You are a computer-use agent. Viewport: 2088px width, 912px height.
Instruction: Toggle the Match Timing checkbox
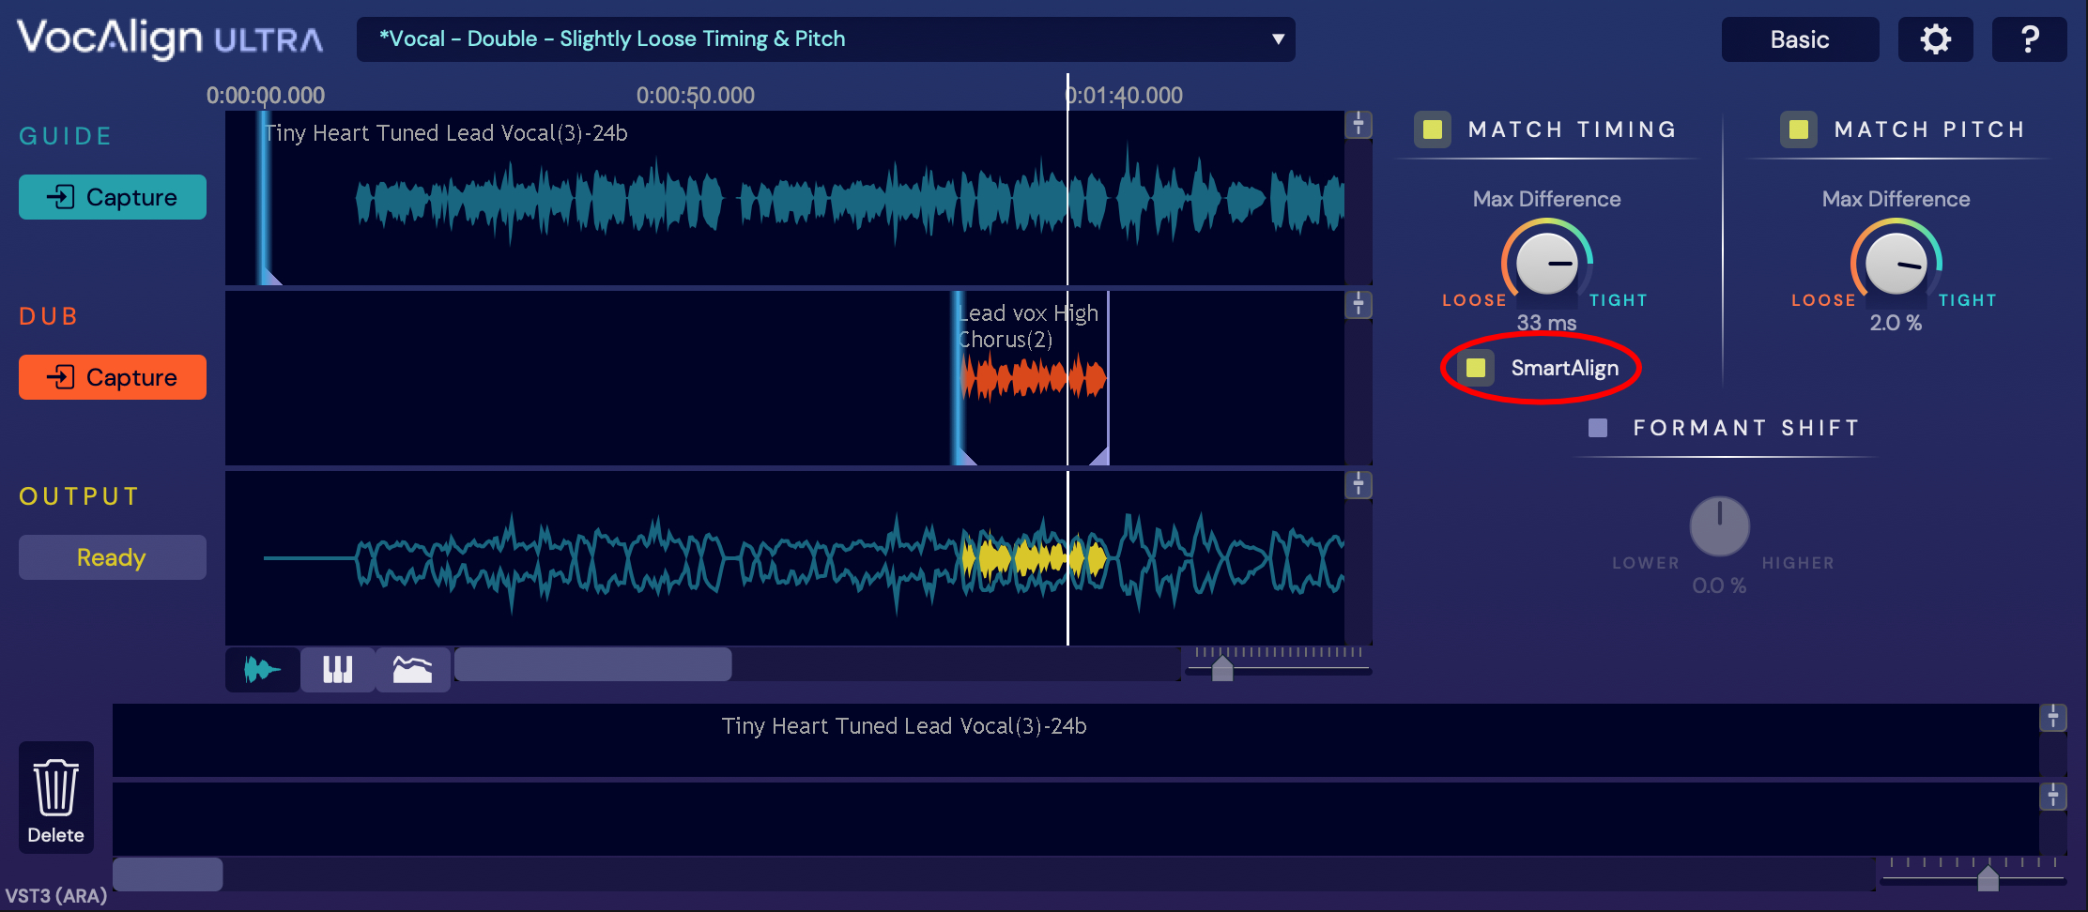click(1433, 129)
